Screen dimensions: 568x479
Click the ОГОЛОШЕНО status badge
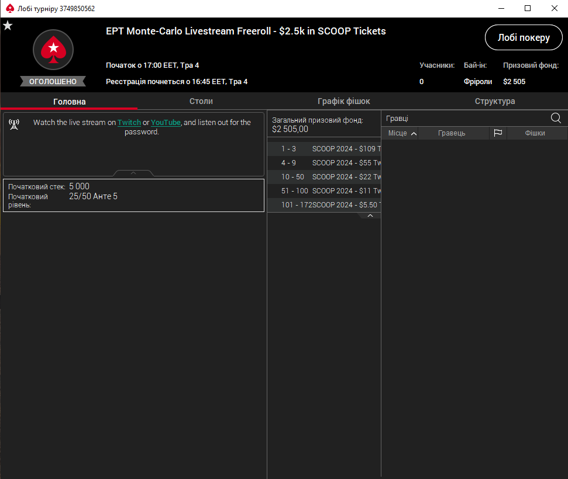[x=53, y=81]
